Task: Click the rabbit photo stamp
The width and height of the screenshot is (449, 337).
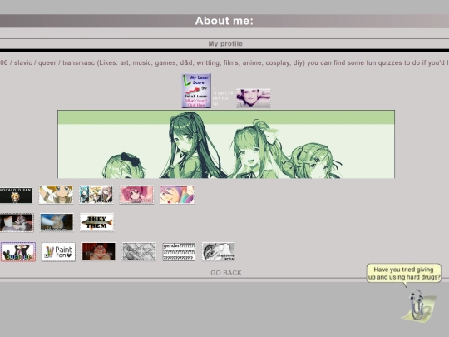Action: (57, 222)
